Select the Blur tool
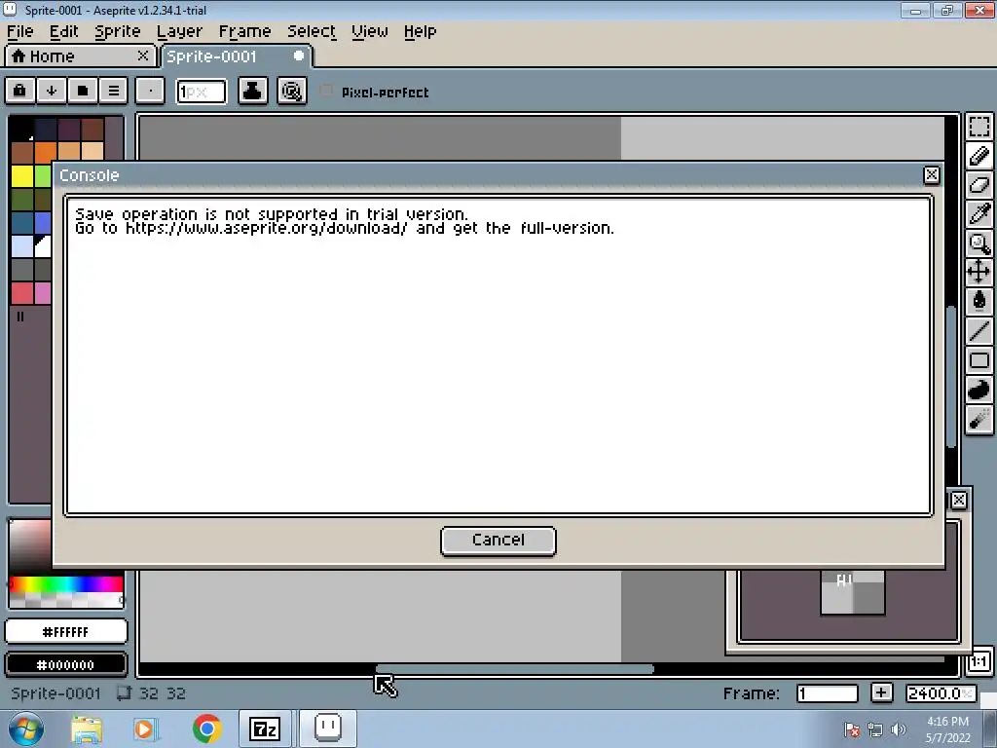Screen dimensions: 997x748 tap(979, 419)
